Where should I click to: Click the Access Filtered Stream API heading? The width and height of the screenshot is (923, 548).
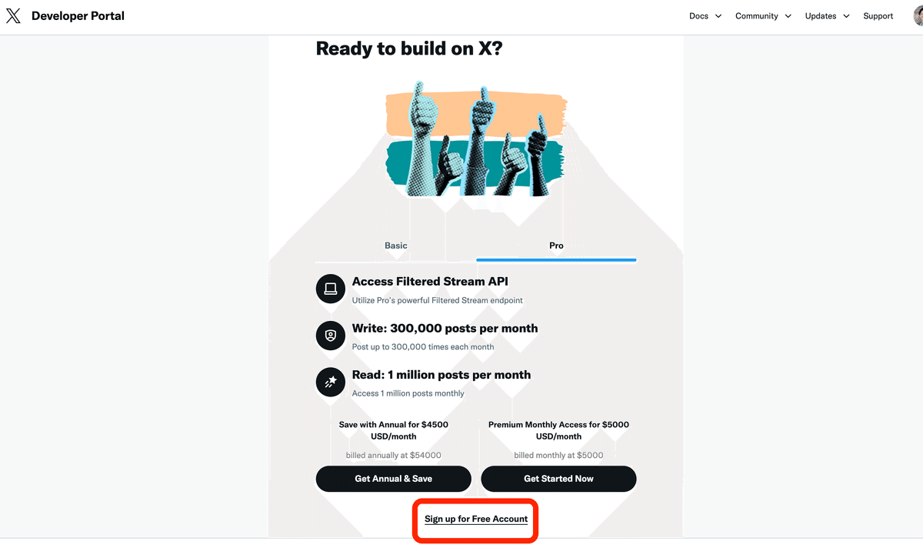pyautogui.click(x=430, y=282)
